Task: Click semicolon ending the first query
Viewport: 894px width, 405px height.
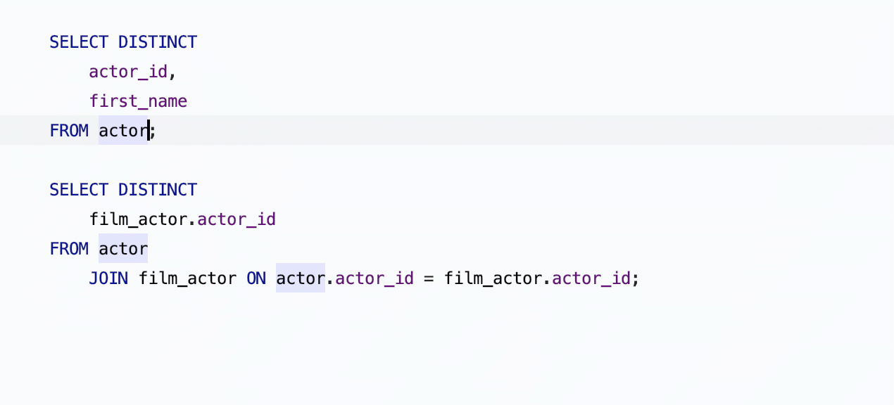Action: point(153,131)
